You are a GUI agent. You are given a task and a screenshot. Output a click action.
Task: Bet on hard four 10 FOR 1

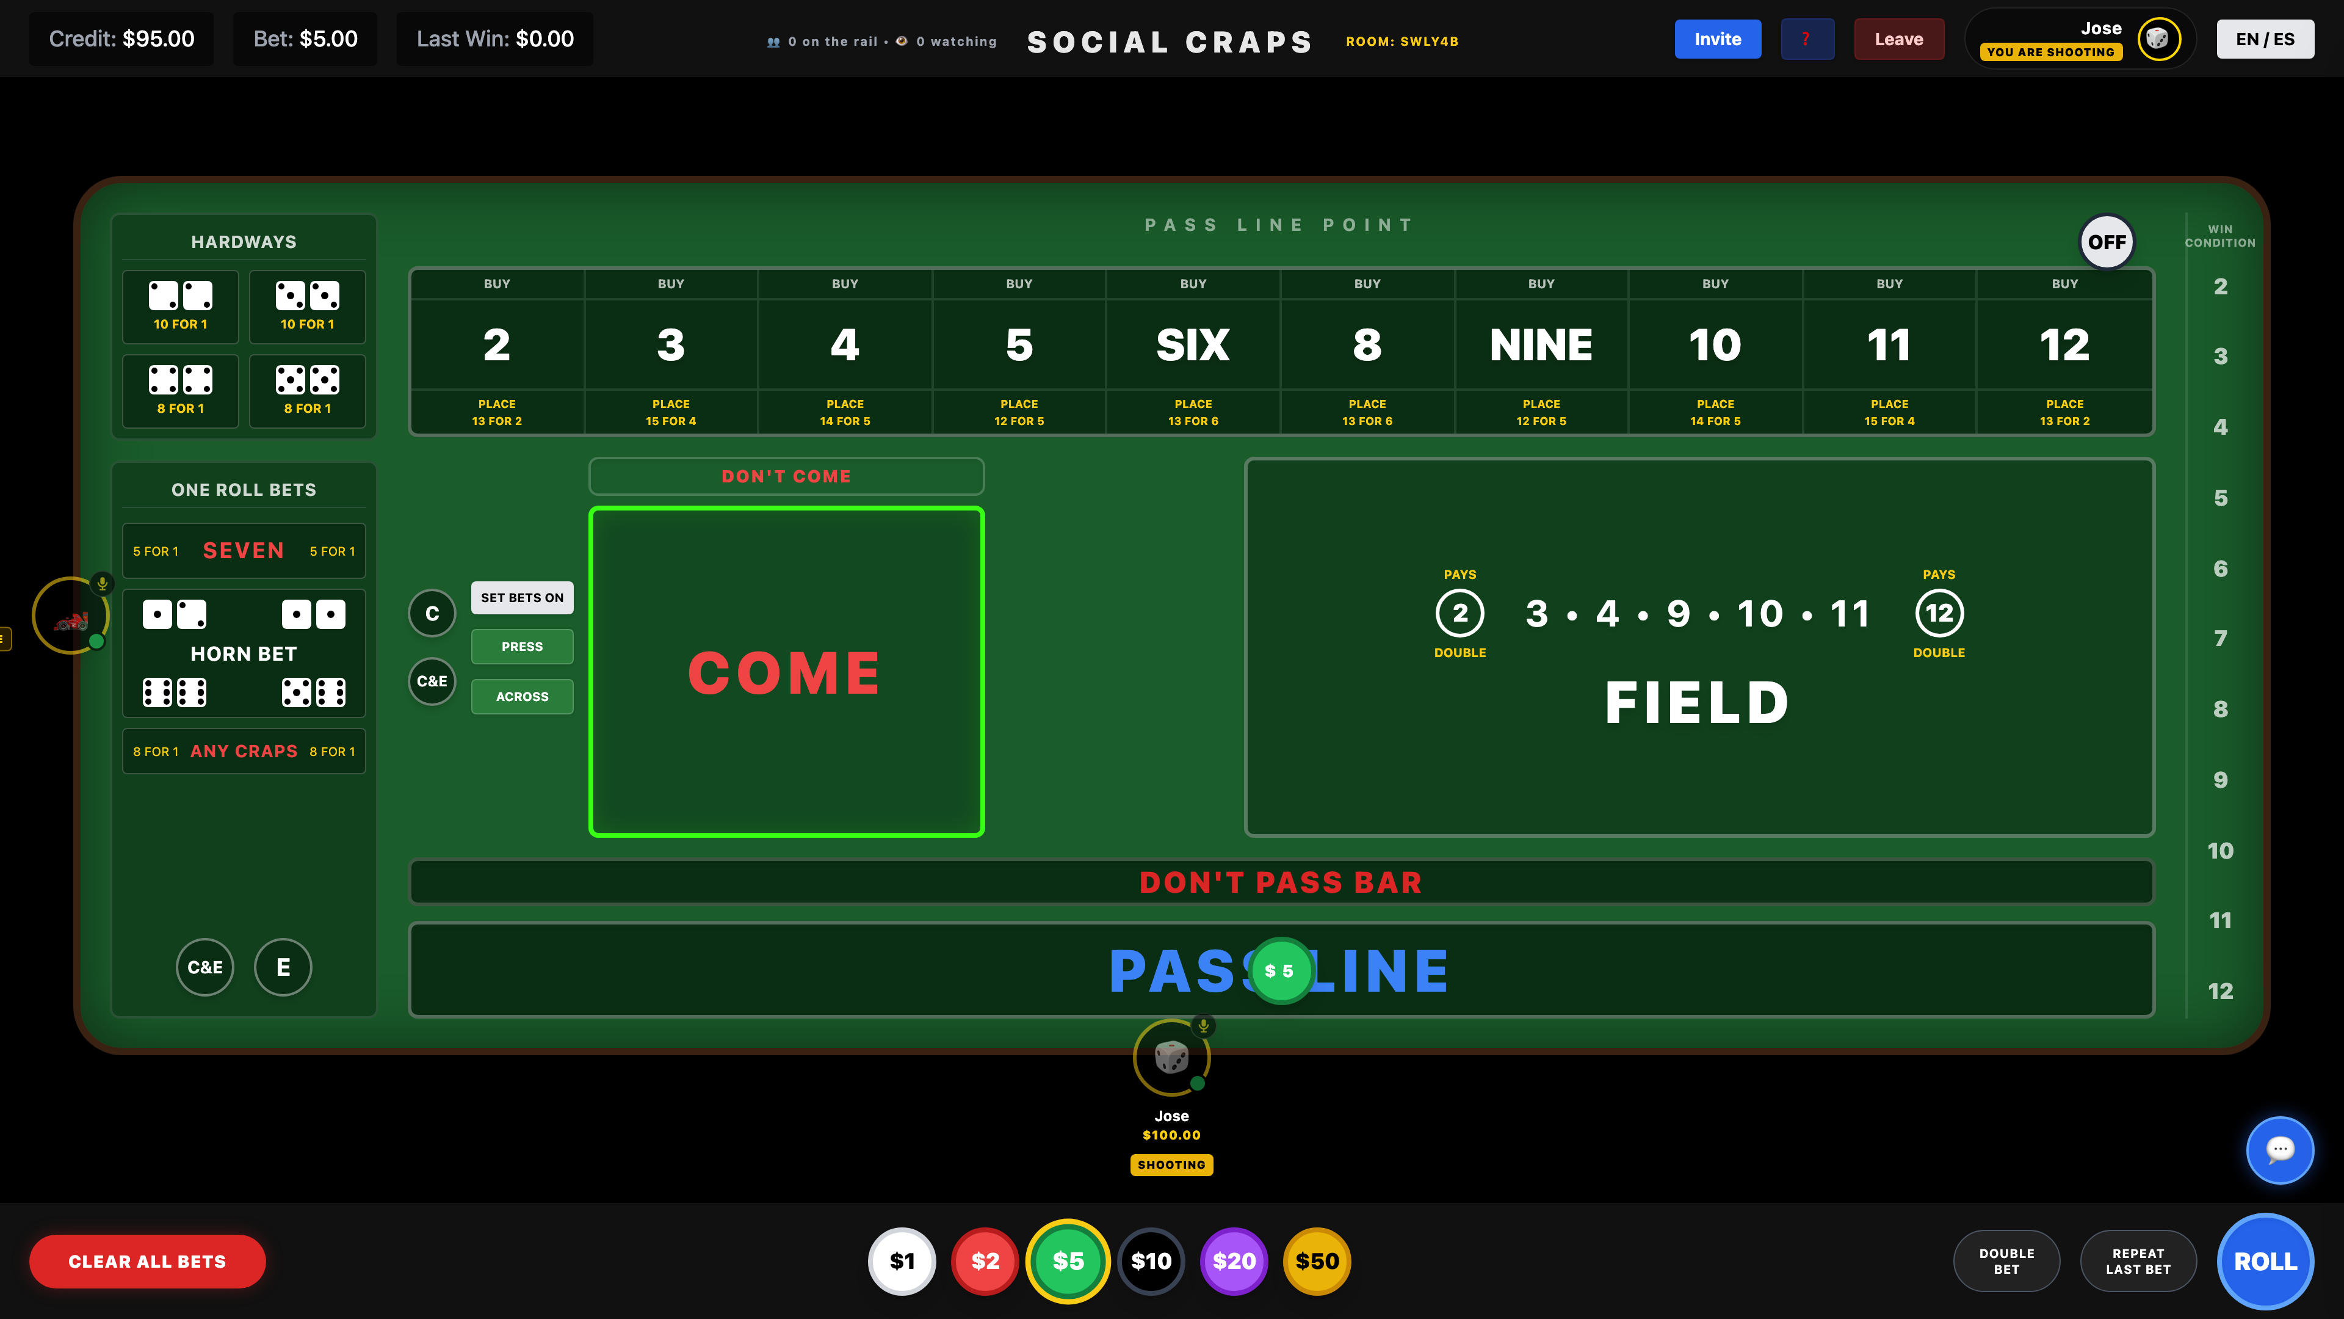[x=180, y=307]
